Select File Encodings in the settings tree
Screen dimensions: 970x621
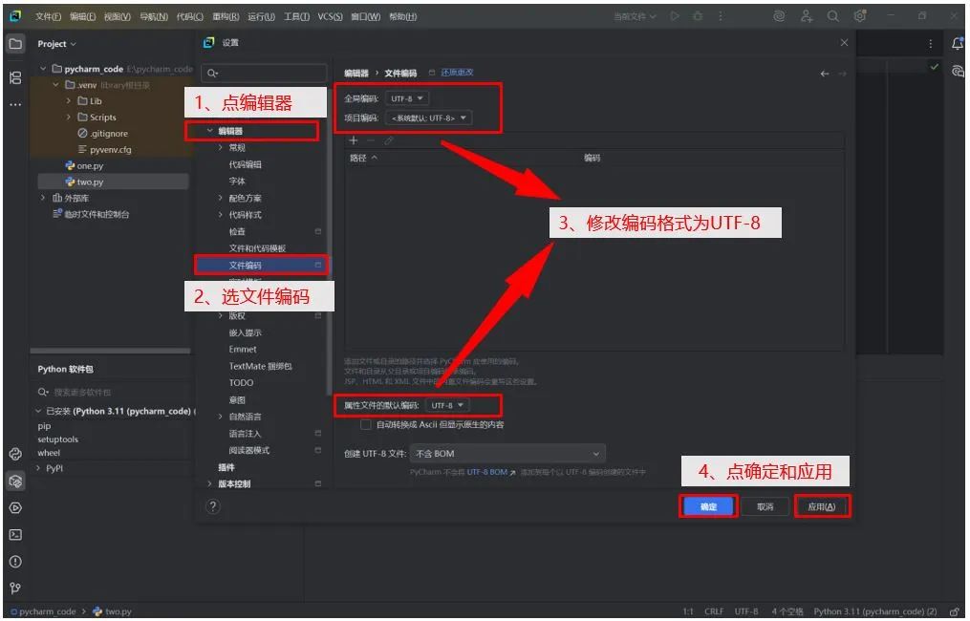pos(261,266)
